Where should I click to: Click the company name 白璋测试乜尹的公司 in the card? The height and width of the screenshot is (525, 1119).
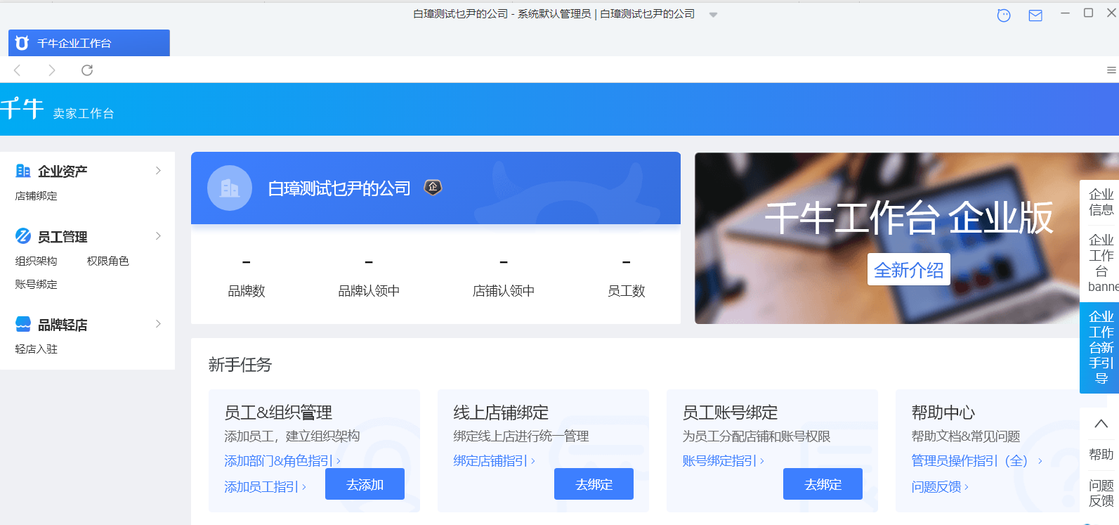coord(339,188)
